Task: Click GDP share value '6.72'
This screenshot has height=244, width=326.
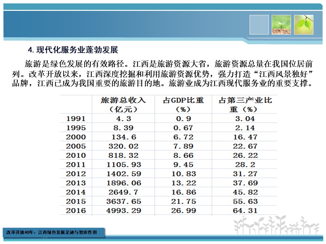Action: tap(183, 137)
